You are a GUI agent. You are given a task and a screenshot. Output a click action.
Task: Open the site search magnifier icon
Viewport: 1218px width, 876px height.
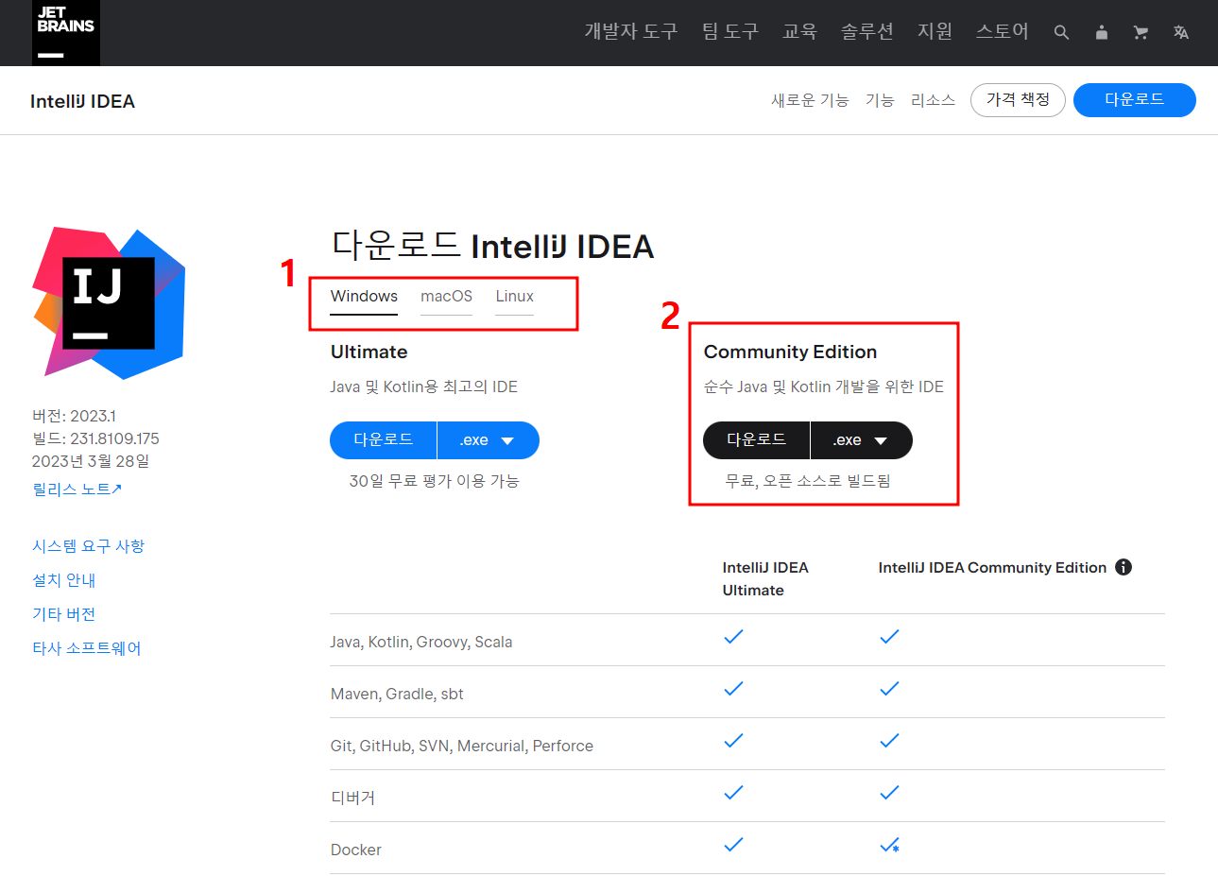tap(1061, 32)
